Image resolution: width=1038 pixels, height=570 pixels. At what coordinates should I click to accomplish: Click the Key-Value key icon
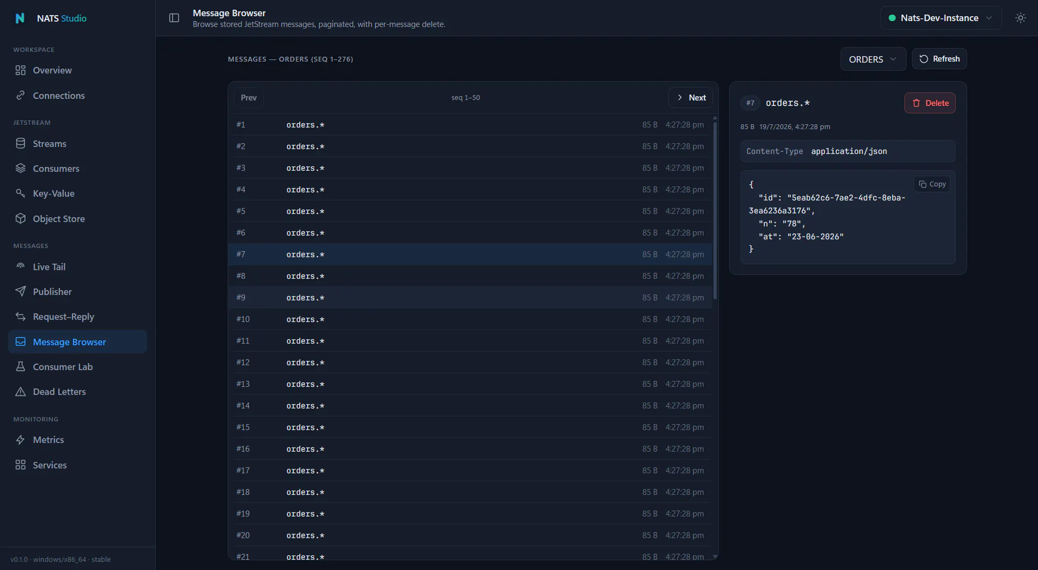21,193
